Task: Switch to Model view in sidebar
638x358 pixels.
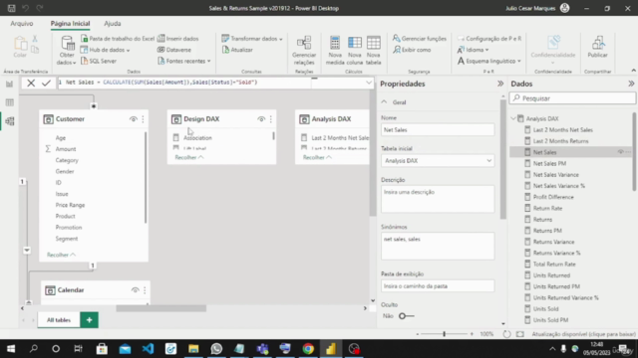Action: coord(9,121)
